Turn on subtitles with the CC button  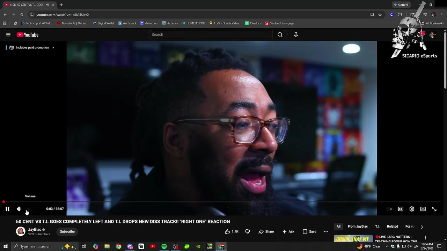point(401,209)
